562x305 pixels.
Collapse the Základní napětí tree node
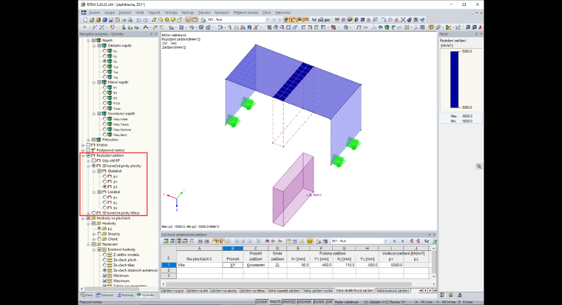tap(94, 46)
